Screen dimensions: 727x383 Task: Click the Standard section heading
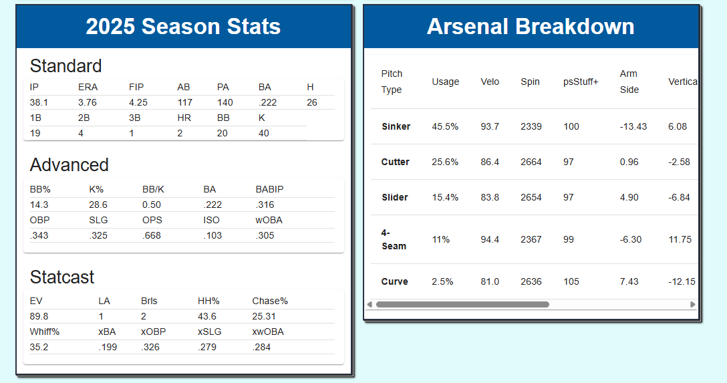(x=66, y=66)
